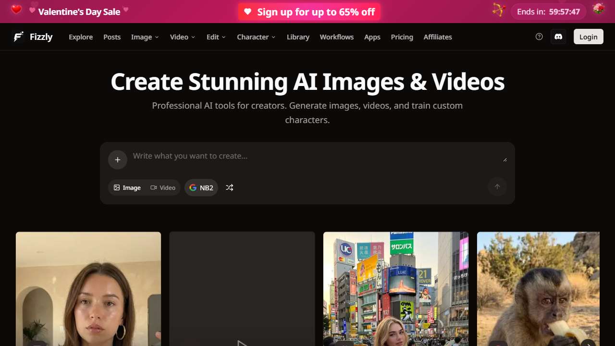The width and height of the screenshot is (615, 346).
Task: Click the Login button
Action: coord(588,37)
